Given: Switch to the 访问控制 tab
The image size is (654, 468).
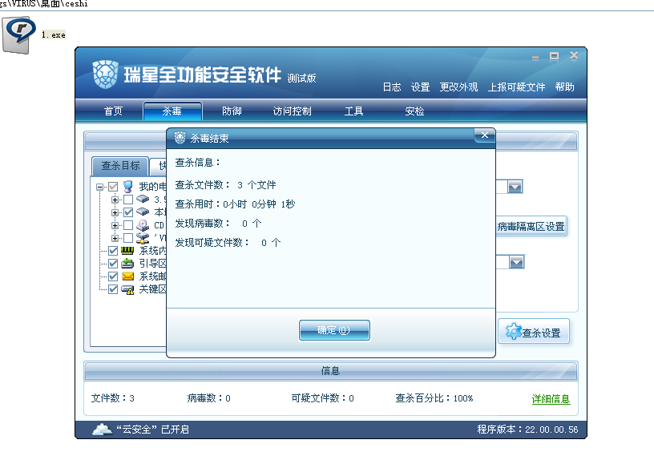Looking at the screenshot, I should pos(292,111).
